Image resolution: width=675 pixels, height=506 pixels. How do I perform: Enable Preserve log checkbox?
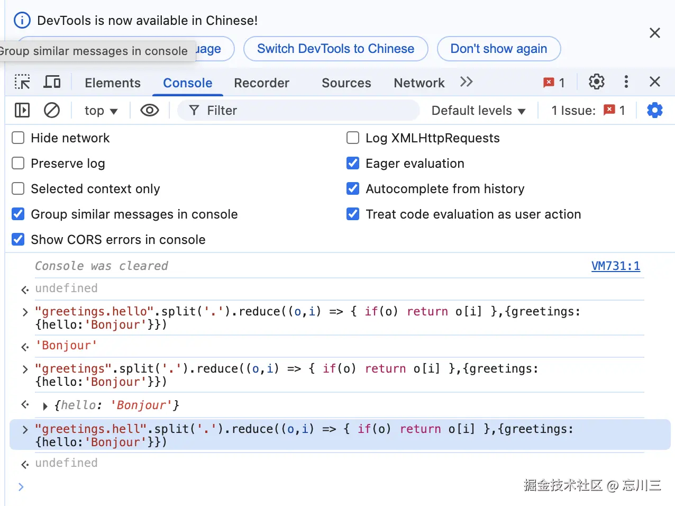pyautogui.click(x=18, y=164)
